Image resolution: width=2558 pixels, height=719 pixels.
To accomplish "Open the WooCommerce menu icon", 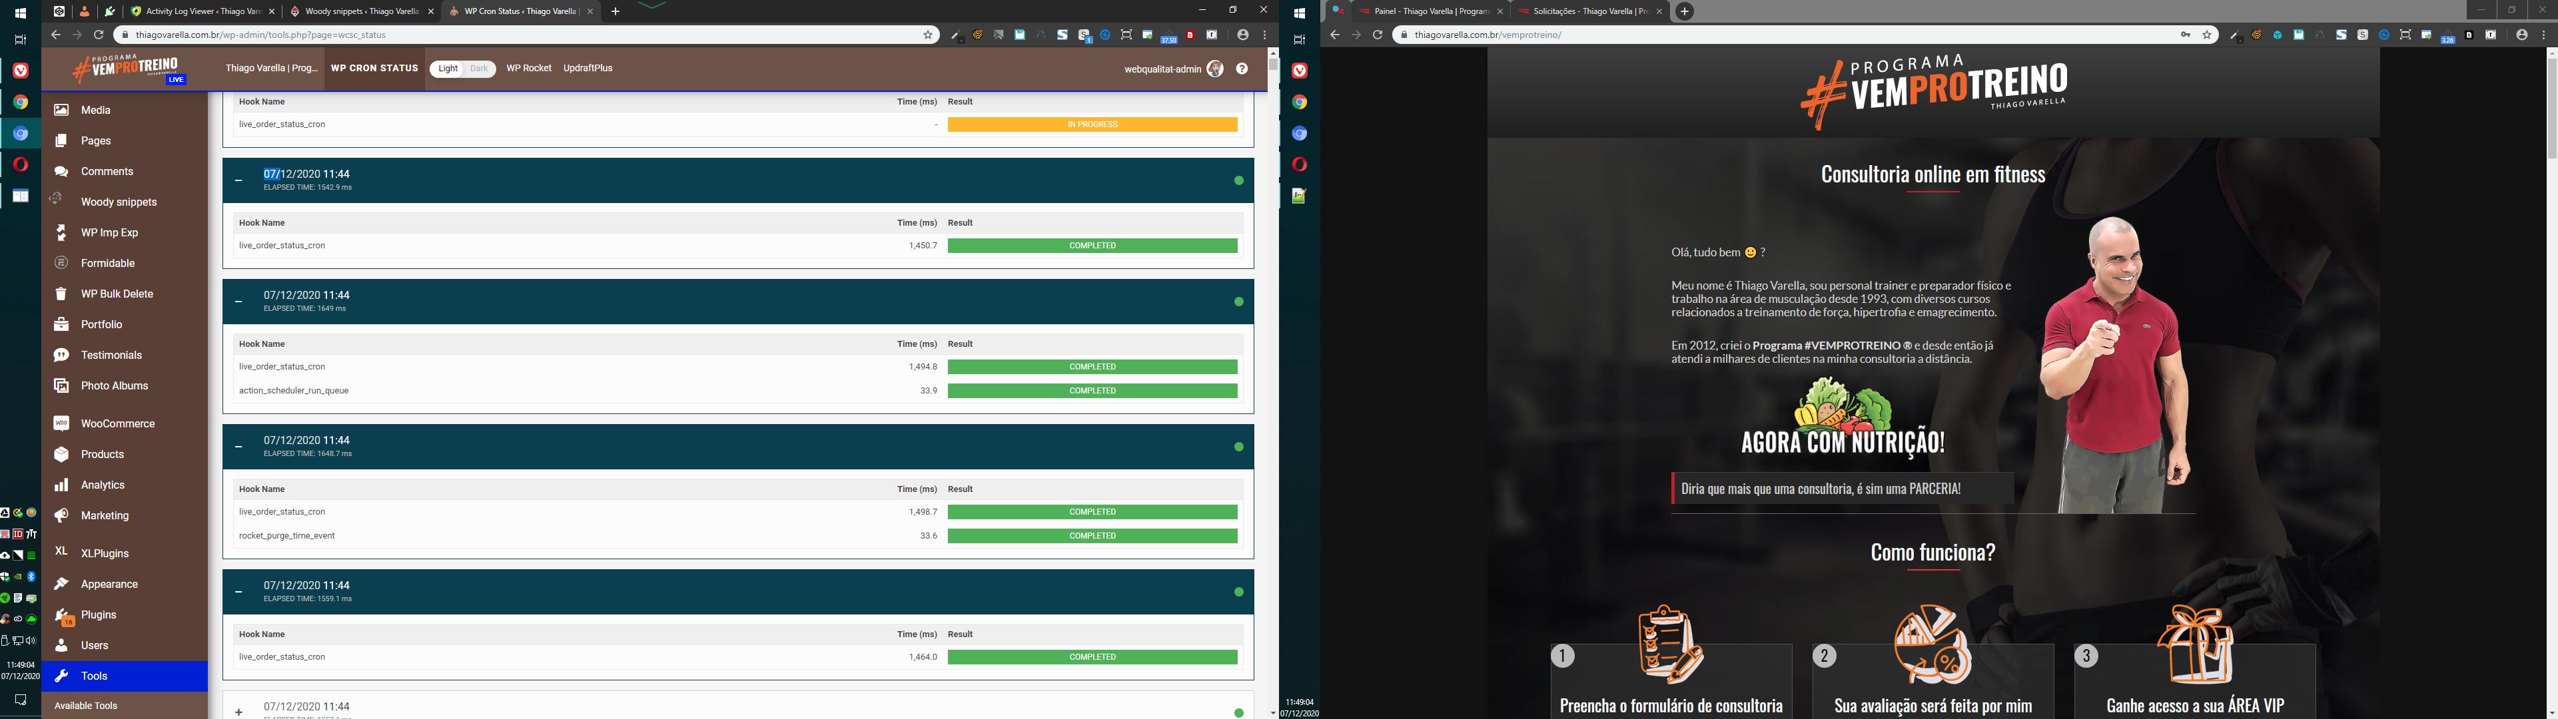I will (61, 424).
